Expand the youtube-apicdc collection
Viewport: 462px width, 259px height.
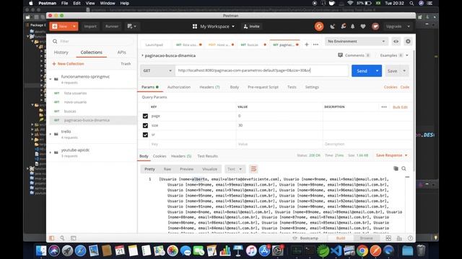tap(50, 153)
